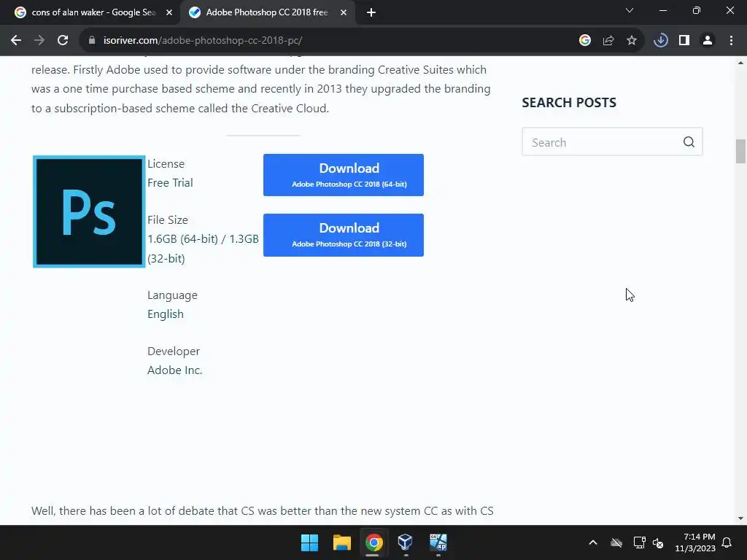Click the Photoshop Ps logo image

[89, 211]
